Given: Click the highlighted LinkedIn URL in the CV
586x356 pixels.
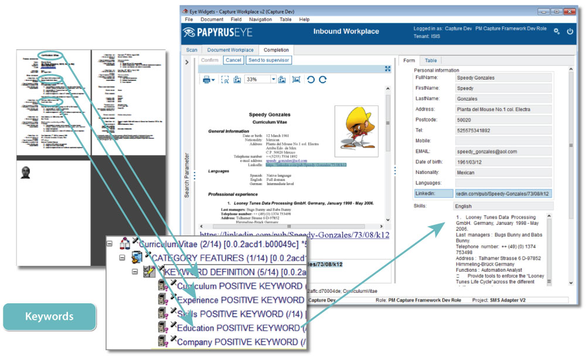Looking at the screenshot, I should (306, 165).
